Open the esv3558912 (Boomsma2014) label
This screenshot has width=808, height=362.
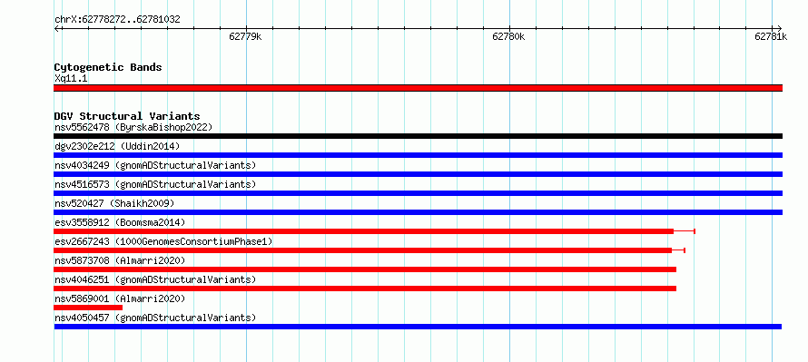(x=120, y=222)
